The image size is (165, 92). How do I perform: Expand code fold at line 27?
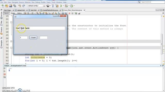tap(11, 41)
